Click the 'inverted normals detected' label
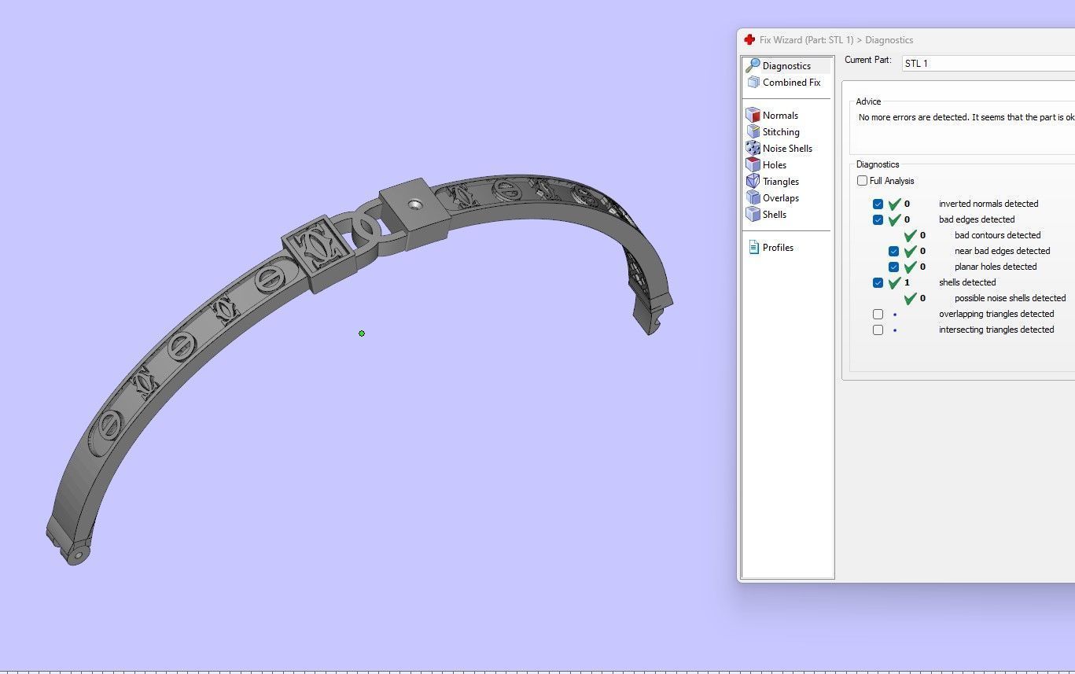1075x674 pixels. click(x=988, y=204)
